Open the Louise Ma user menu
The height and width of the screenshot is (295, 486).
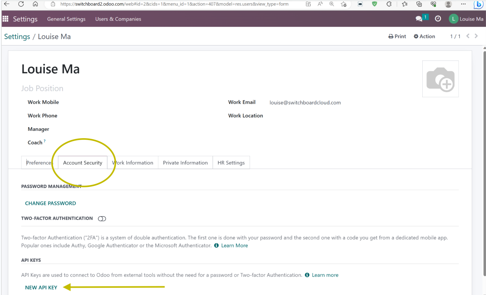tap(466, 19)
